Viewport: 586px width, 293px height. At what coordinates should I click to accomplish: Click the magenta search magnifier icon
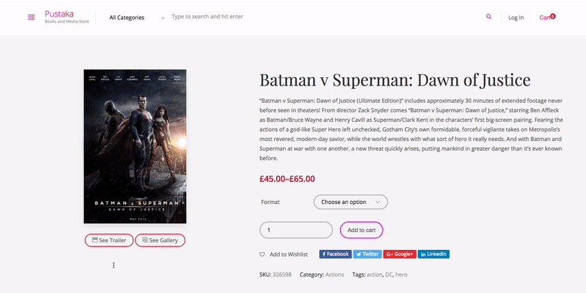488,16
